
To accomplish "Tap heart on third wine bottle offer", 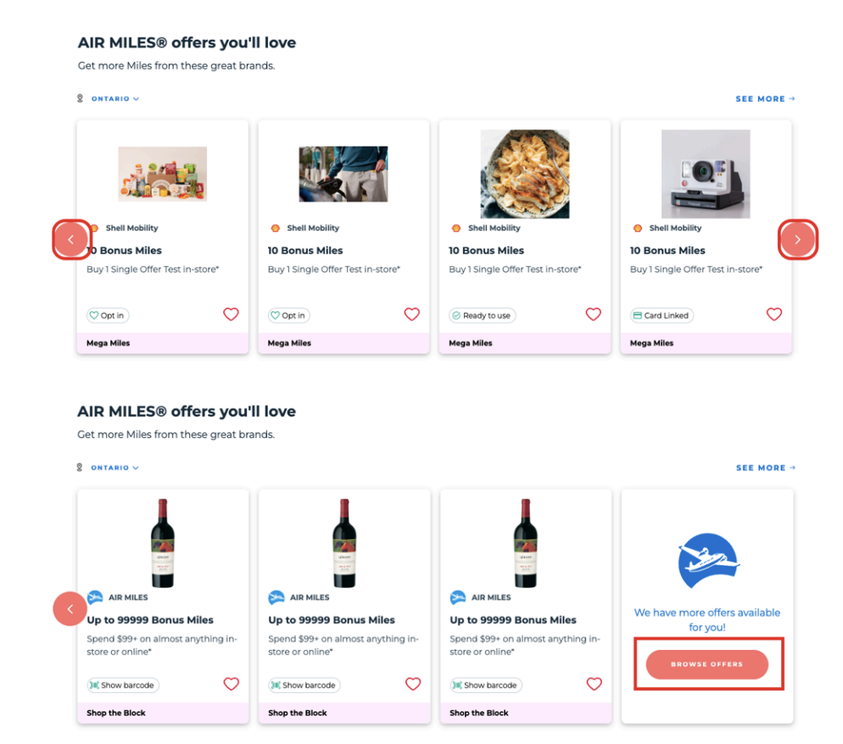I will (595, 684).
